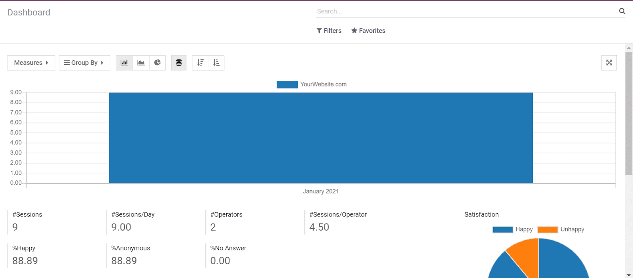Toggle the Unhappy legend swatch
Image resolution: width=633 pixels, height=278 pixels.
(x=548, y=229)
